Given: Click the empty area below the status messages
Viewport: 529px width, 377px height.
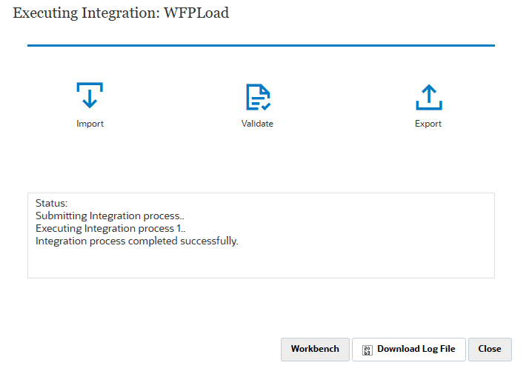Looking at the screenshot, I should pos(261,263).
